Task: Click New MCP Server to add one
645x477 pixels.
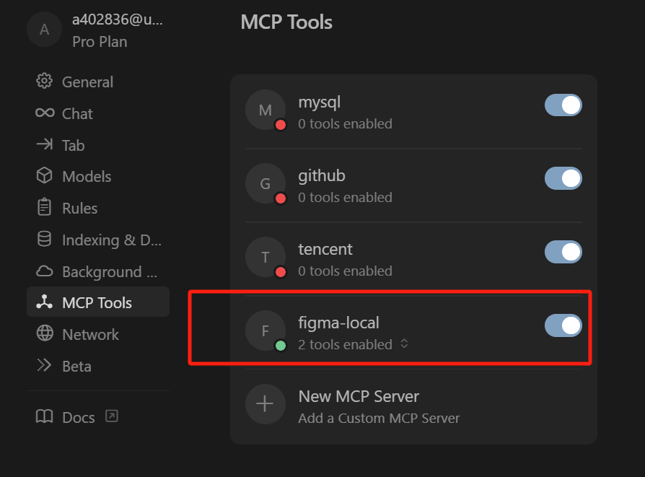Action: [x=358, y=397]
